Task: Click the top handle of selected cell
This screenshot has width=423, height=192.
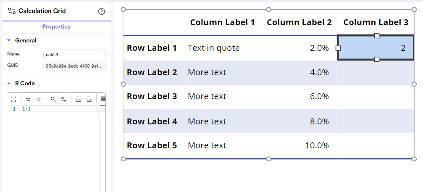Action: click(377, 36)
